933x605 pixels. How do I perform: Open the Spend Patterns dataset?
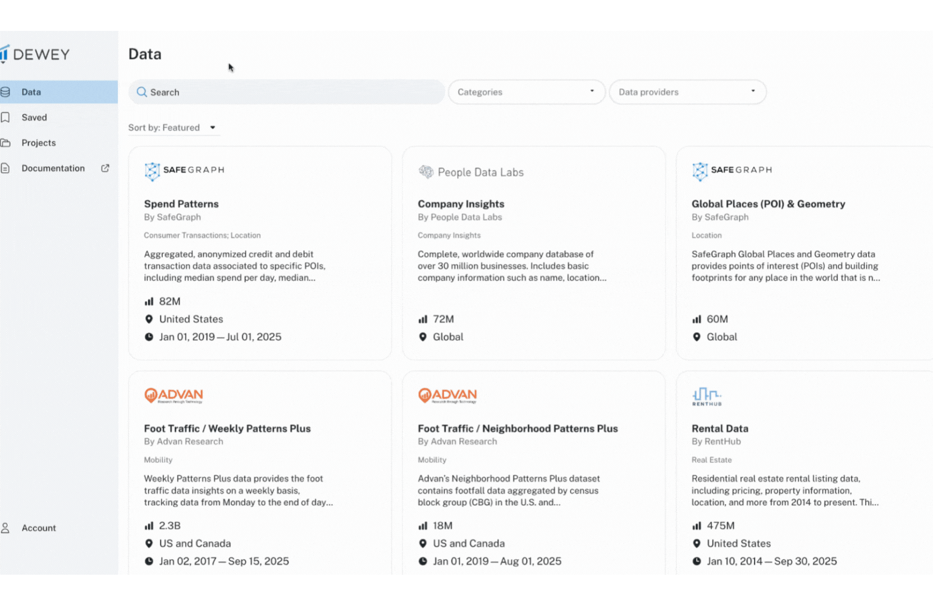click(181, 204)
